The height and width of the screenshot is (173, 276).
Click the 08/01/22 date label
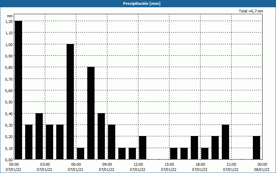262,170
